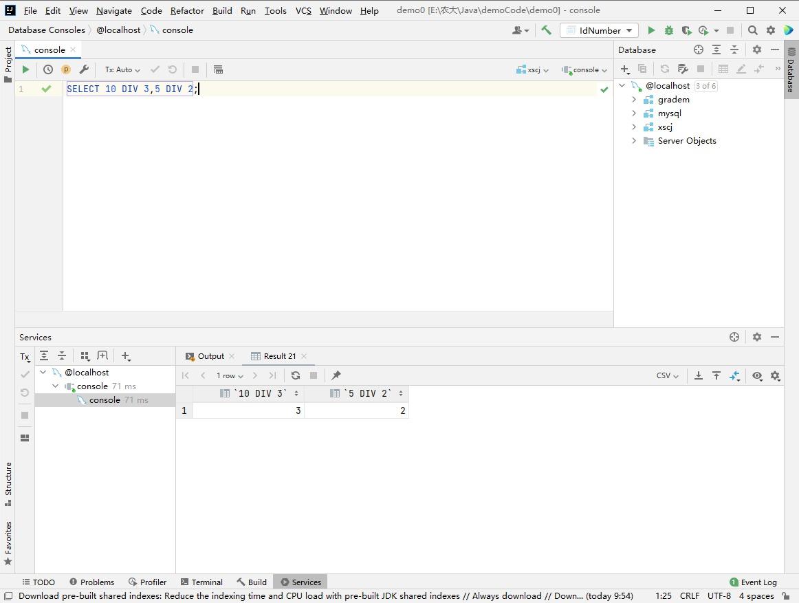
Task: Expand the Server Objects tree node
Action: coord(634,141)
